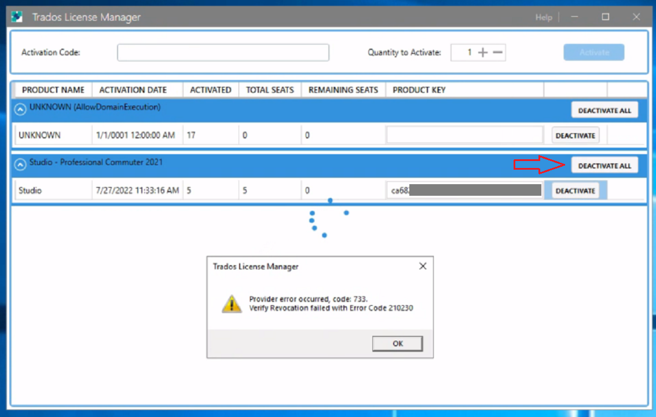This screenshot has width=656, height=417.
Task: Decrease Quantity to Activate with minus
Action: [x=497, y=52]
